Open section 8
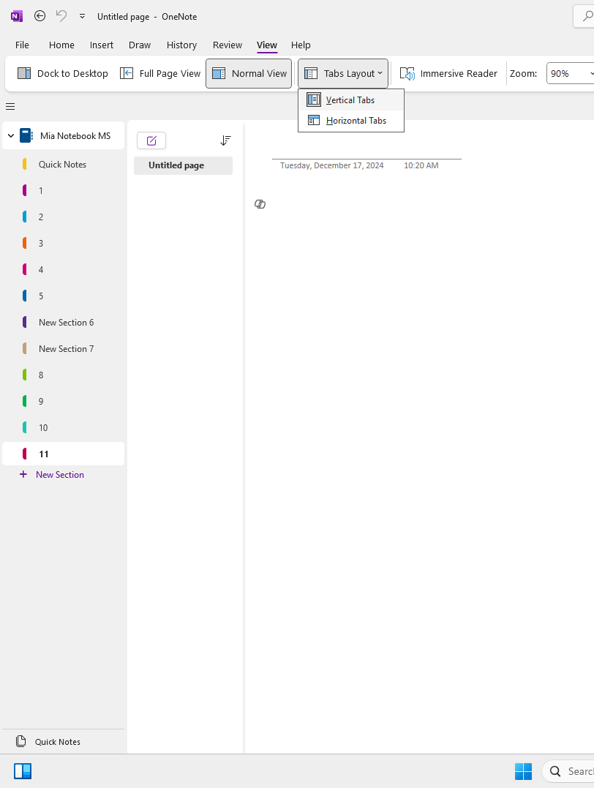594x788 pixels. tap(64, 375)
